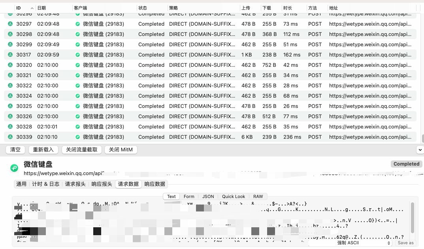Click the green status icon of request 30325

tap(10, 106)
